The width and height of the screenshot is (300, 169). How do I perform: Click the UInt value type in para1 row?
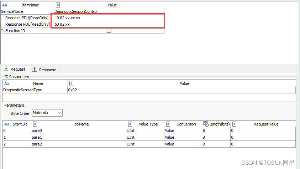(x=145, y=137)
